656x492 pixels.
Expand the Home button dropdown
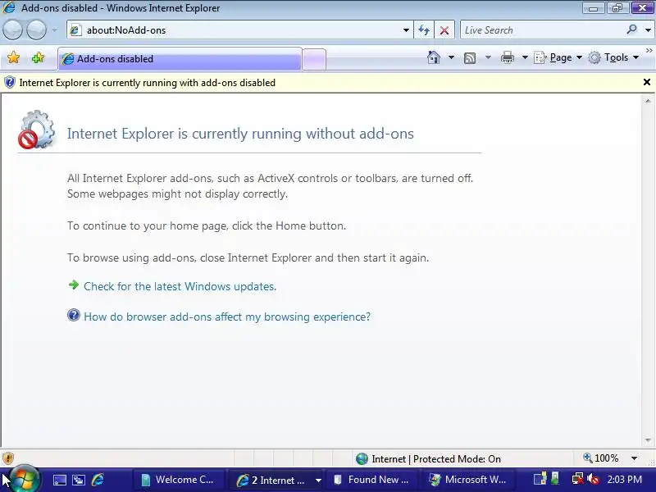452,57
